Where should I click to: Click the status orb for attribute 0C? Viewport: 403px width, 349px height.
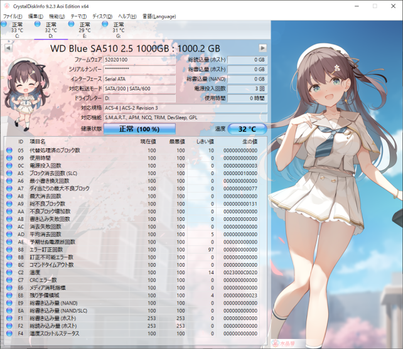tap(9, 166)
